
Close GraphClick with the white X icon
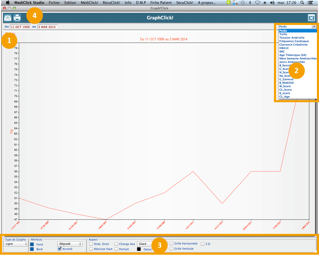[311, 18]
